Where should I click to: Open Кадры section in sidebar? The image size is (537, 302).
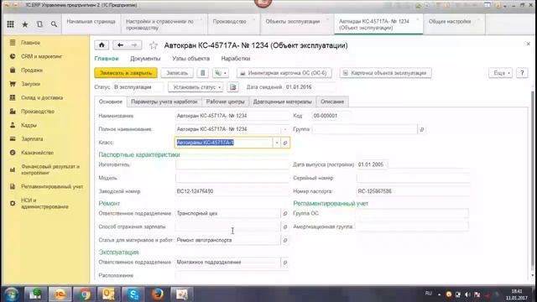coord(29,125)
